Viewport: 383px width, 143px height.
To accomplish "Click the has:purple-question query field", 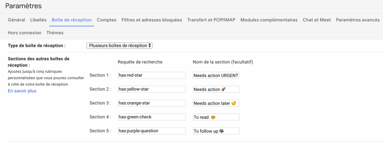I will point(152,131).
